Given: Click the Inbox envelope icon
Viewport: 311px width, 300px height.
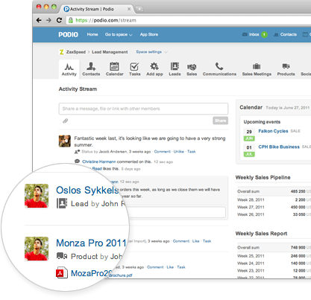Looking at the screenshot, I should coord(245,34).
